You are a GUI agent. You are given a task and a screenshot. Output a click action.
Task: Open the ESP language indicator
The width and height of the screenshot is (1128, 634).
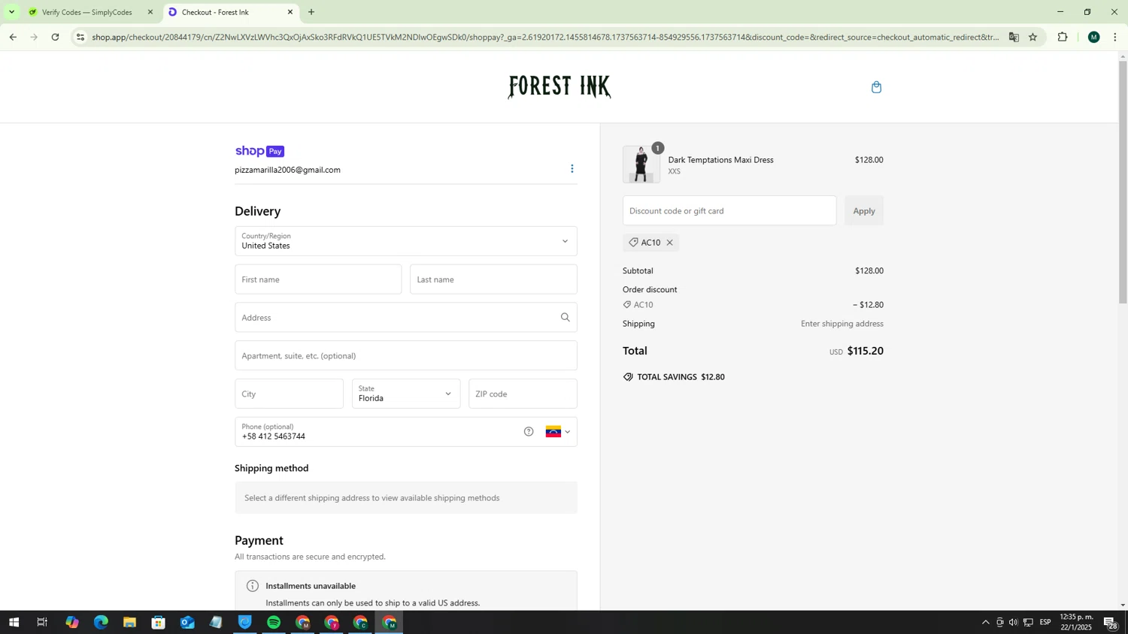1045,622
